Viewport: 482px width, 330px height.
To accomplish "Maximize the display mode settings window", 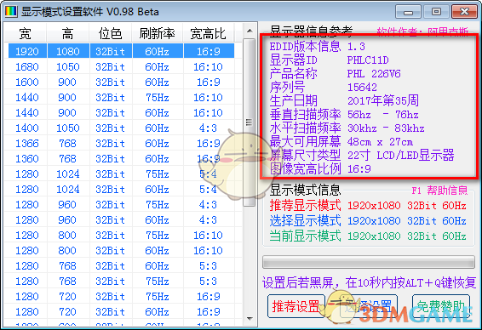I will click(x=436, y=12).
